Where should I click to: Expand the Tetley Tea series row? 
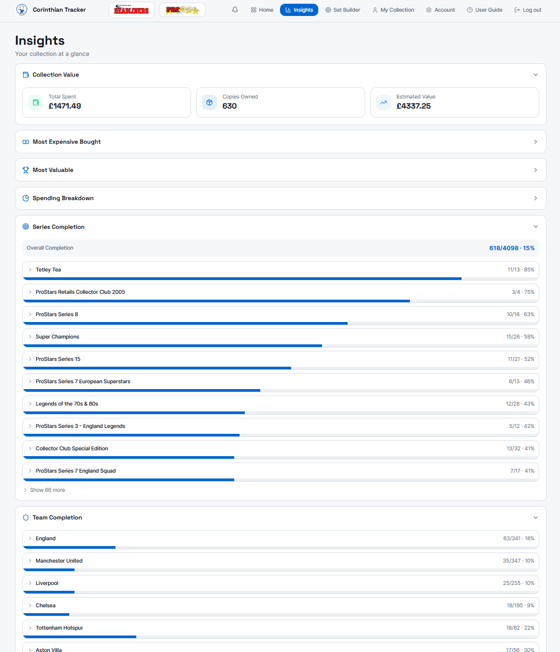[281, 270]
